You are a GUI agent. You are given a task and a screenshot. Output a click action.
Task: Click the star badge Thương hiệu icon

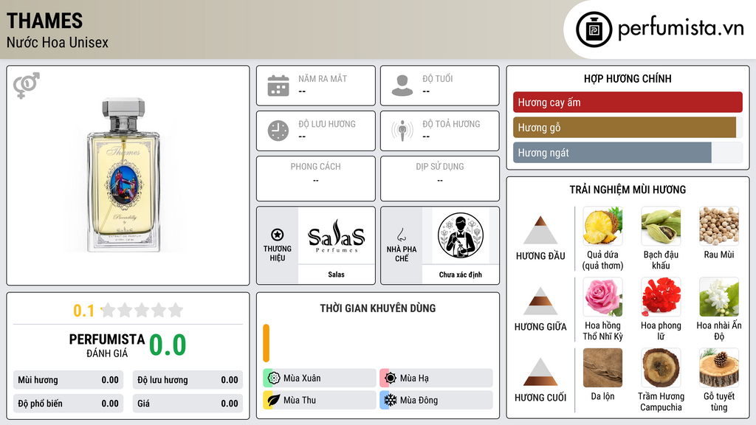click(278, 235)
